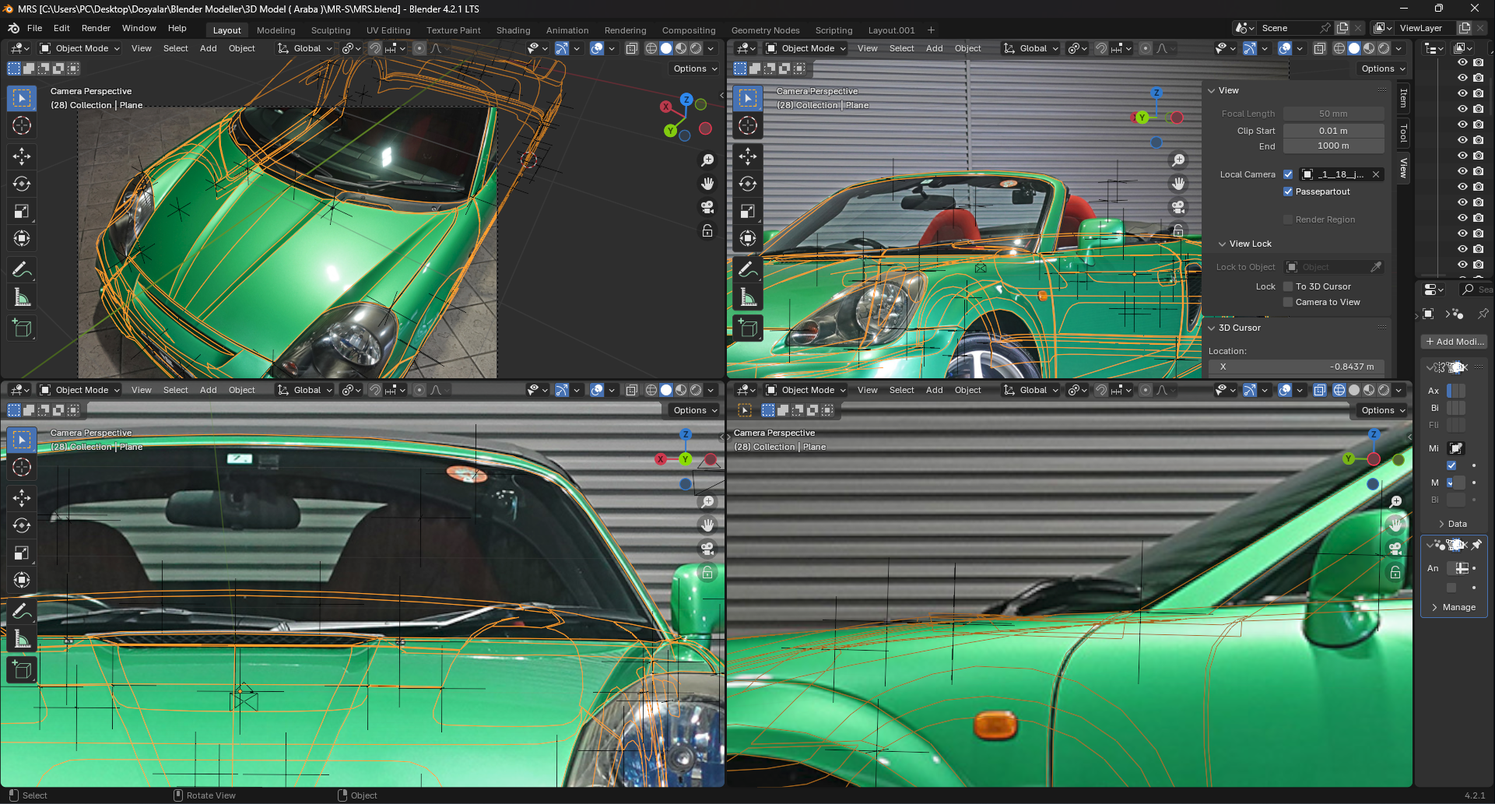
Task: Select the Annotate tool in top-right viewport
Action: 748,270
